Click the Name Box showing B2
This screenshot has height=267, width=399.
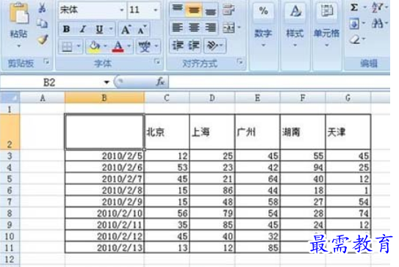click(49, 82)
